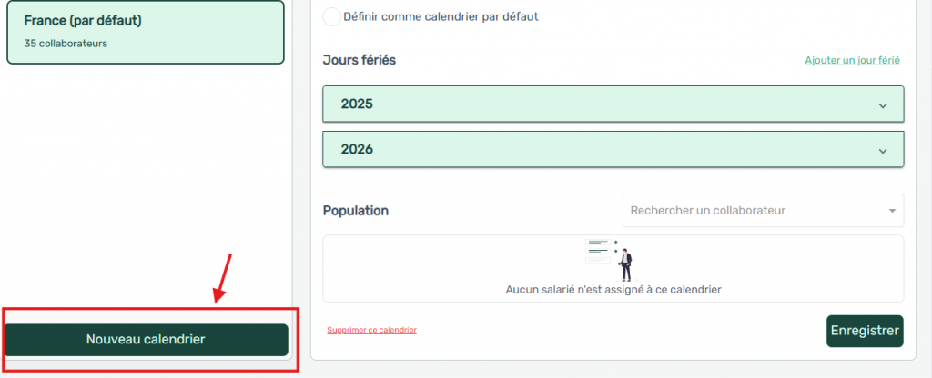Expand the 2025 holidays chevron
Image resolution: width=932 pixels, height=378 pixels.
(882, 105)
